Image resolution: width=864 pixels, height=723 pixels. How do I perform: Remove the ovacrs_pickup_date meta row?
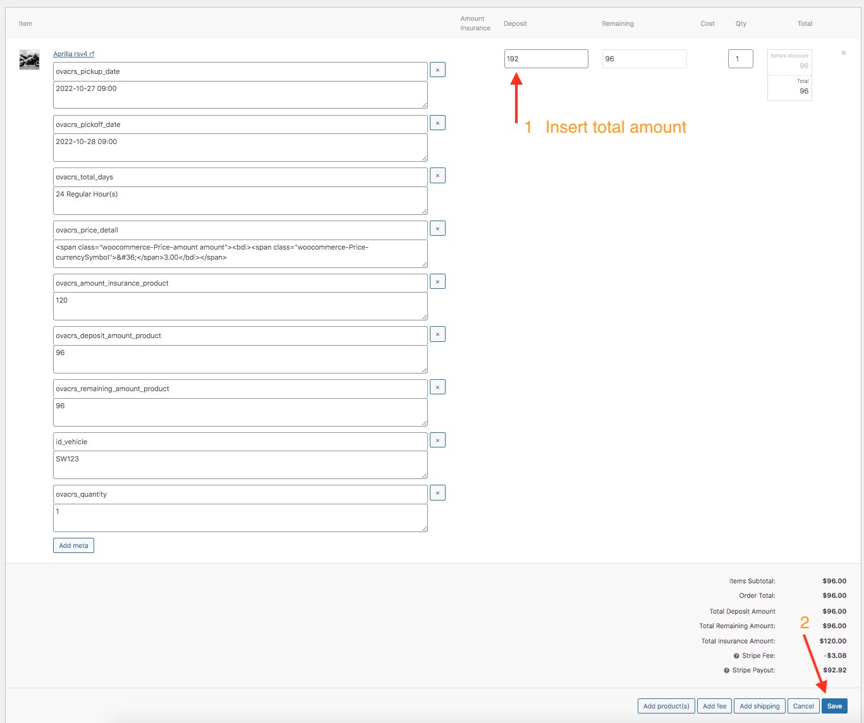pyautogui.click(x=437, y=70)
